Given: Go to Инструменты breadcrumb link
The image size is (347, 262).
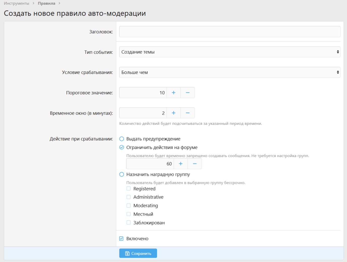Looking at the screenshot, I should (17, 3).
